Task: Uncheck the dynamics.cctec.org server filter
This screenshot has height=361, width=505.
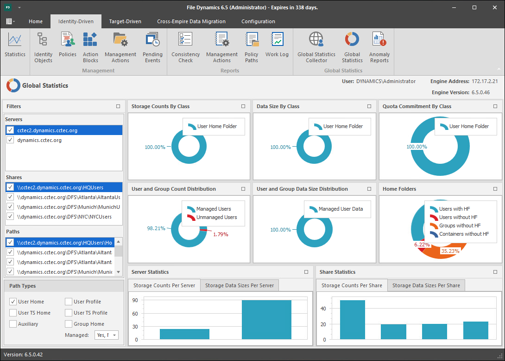Action: click(x=11, y=140)
